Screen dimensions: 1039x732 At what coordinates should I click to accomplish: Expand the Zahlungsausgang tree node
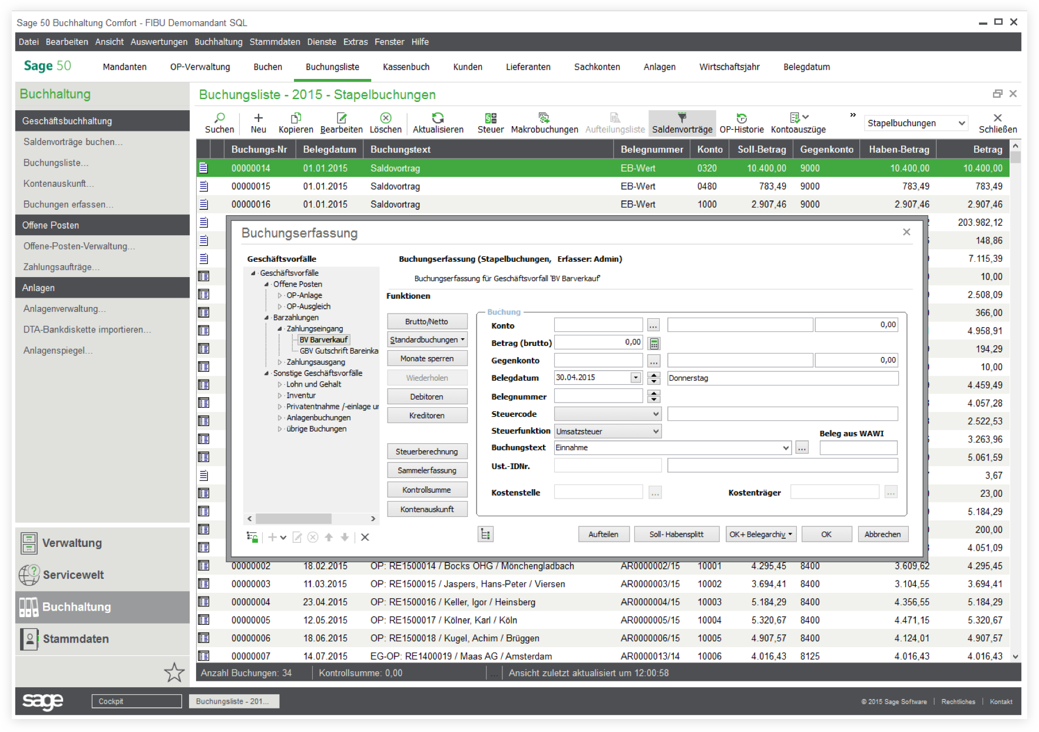(280, 362)
